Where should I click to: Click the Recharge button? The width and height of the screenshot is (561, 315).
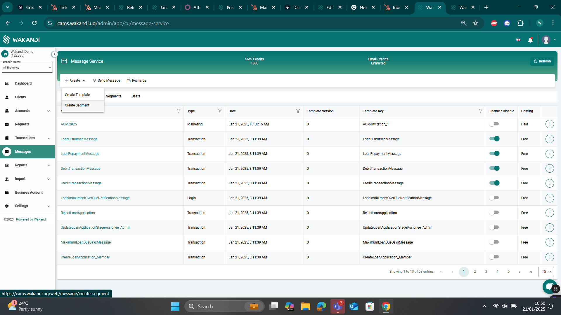136,80
